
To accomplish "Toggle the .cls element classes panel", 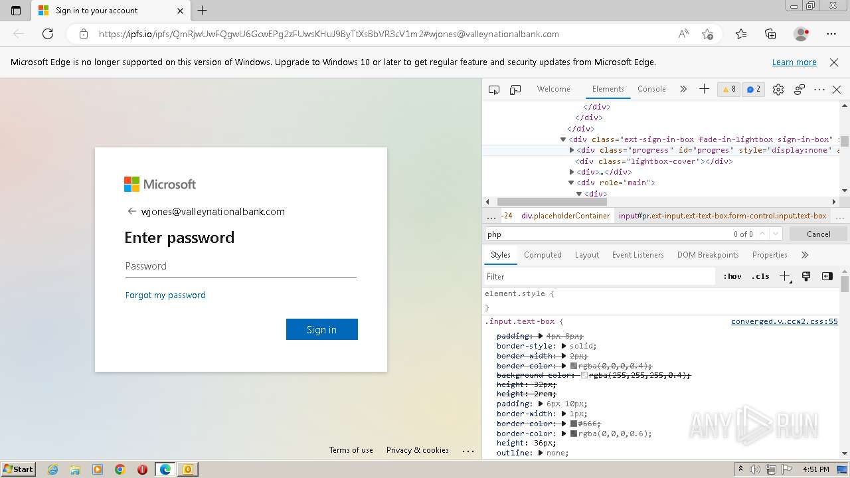I will click(760, 276).
